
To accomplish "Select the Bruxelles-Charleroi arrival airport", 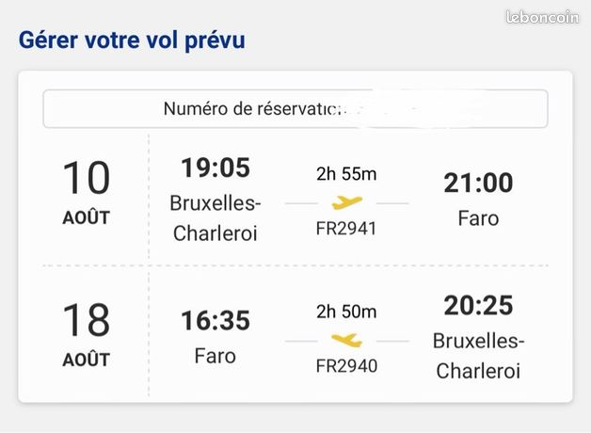I will click(478, 356).
